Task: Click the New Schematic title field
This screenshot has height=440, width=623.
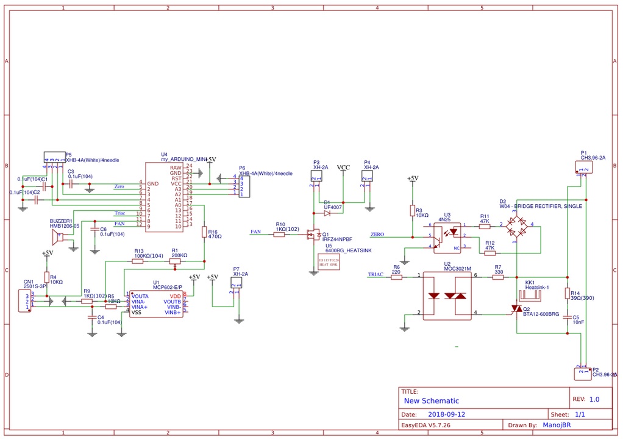Action: (x=432, y=400)
